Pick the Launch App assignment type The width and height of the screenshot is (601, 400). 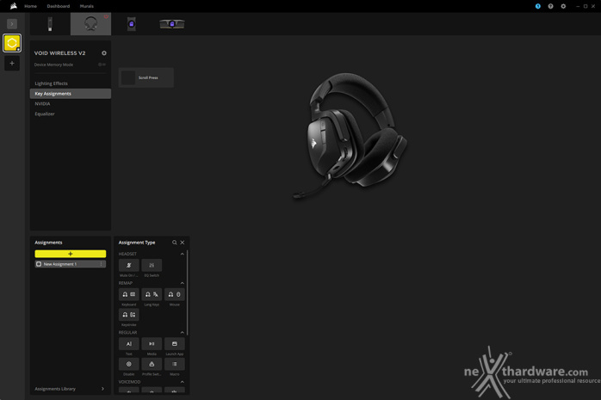point(175,344)
